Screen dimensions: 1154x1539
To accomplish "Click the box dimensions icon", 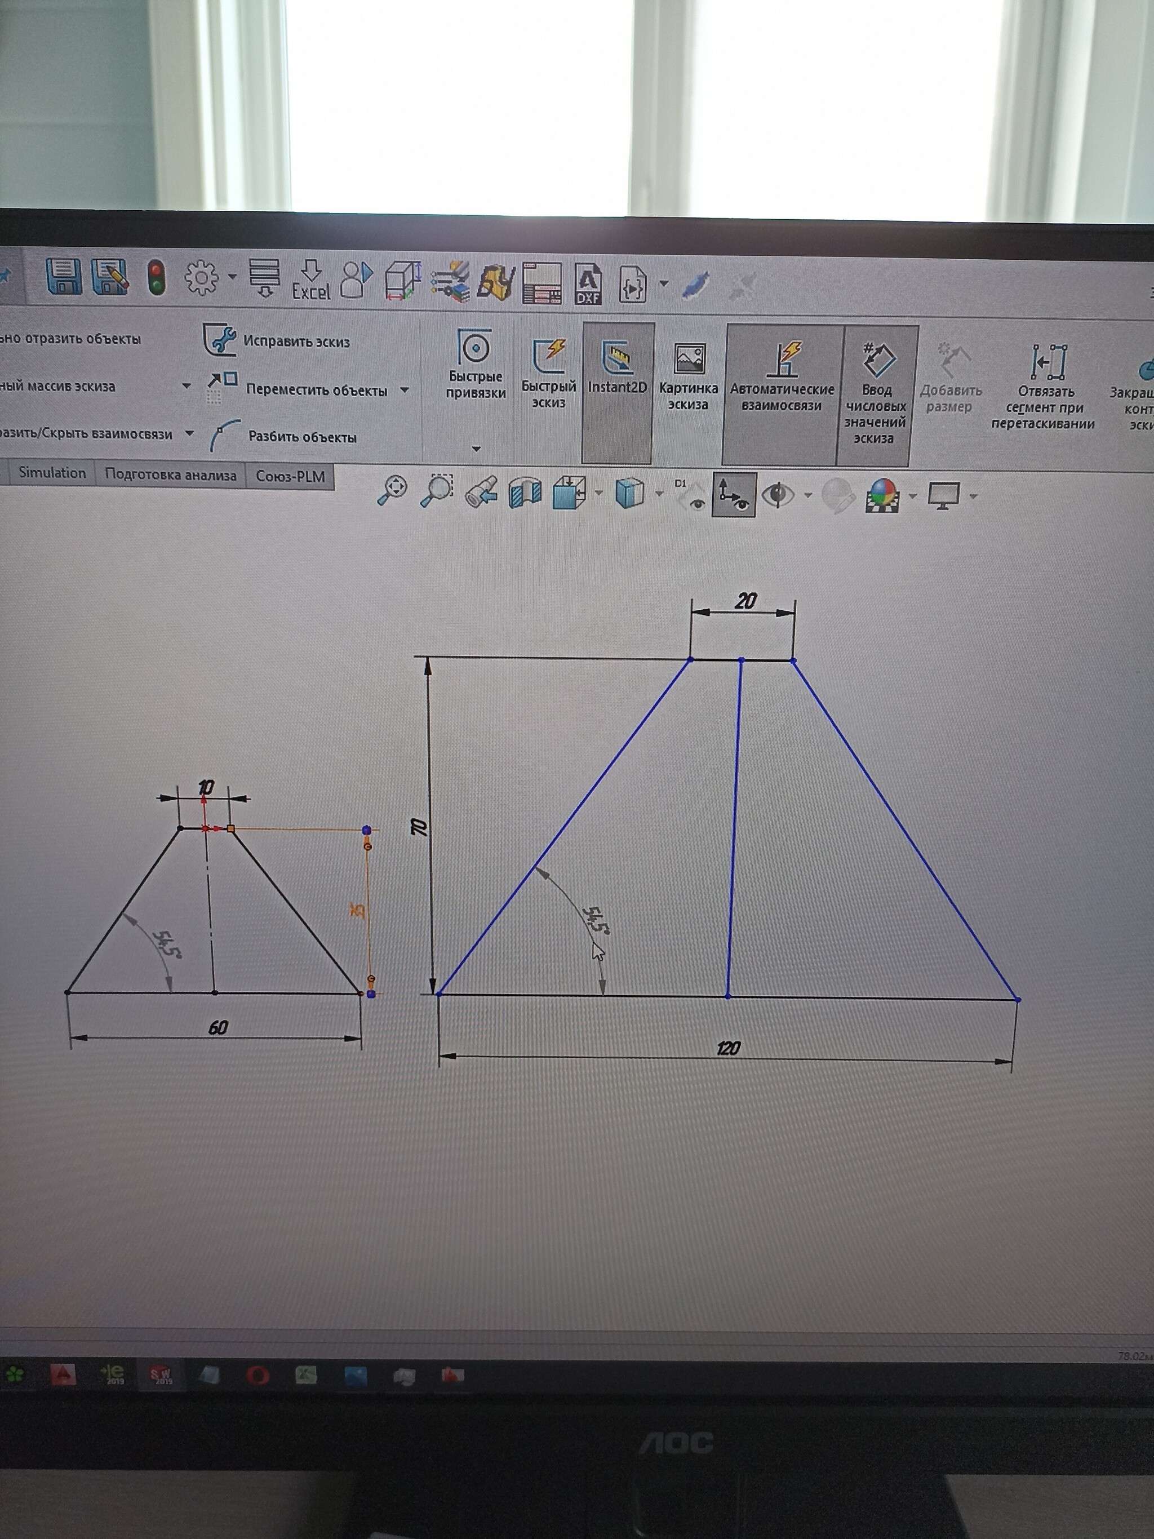I will coord(403,281).
